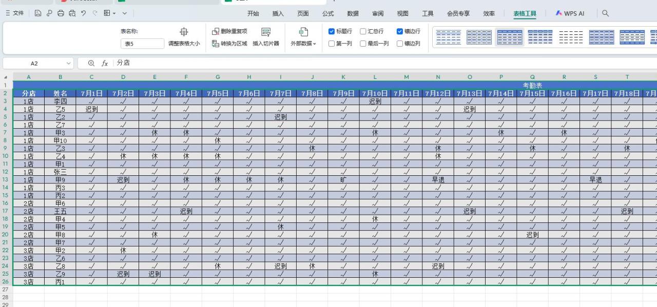Click the 插入切片器 insert slicer icon

click(x=266, y=32)
